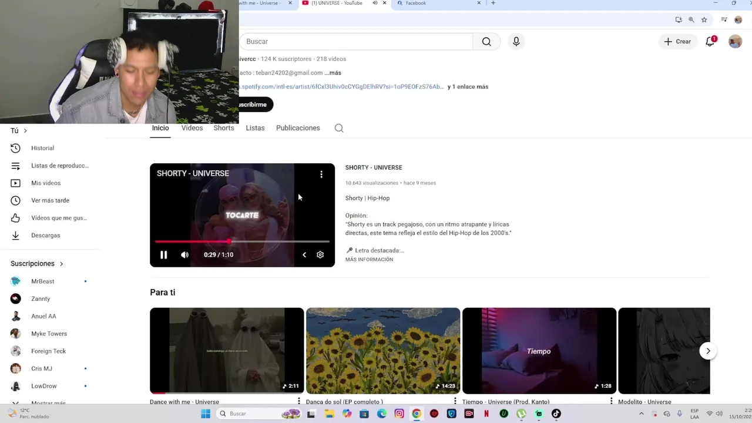Focus the YouTube Buscar search field
Viewport: 752px width, 423px height.
click(356, 42)
